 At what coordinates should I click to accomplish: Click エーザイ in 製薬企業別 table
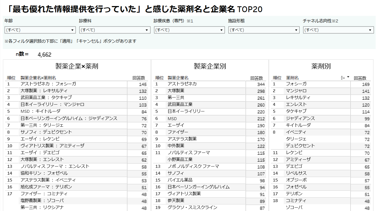tap(176, 125)
